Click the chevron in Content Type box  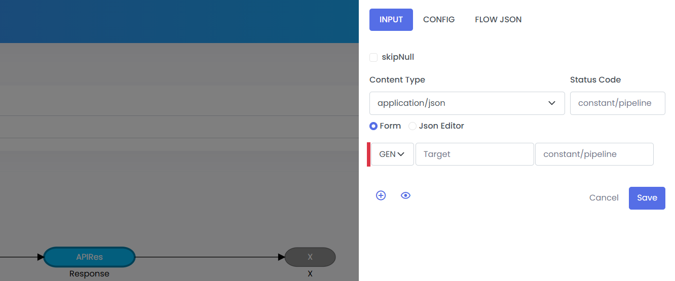tap(552, 103)
